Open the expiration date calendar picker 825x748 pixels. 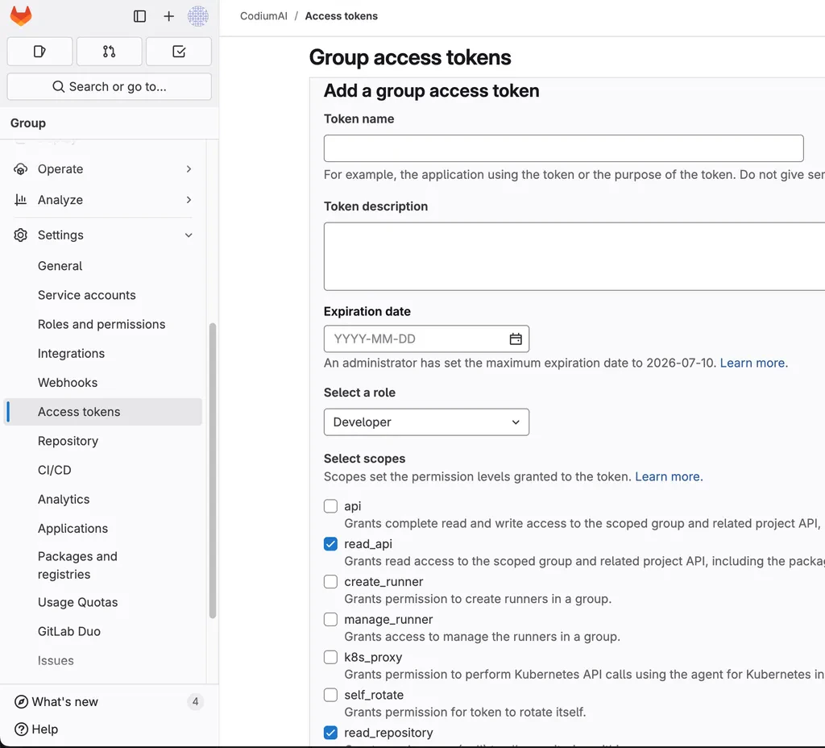(515, 339)
